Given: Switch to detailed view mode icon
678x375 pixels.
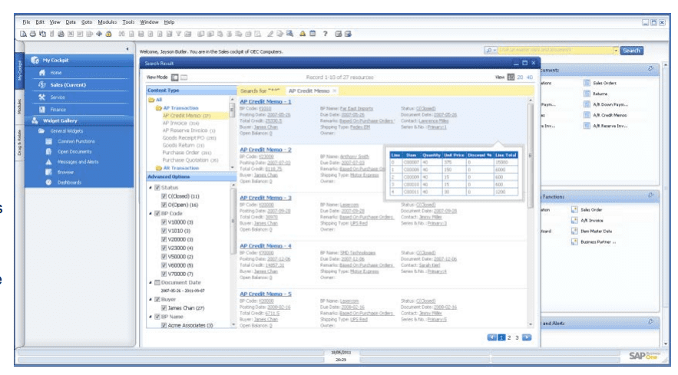Looking at the screenshot, I should pos(175,77).
